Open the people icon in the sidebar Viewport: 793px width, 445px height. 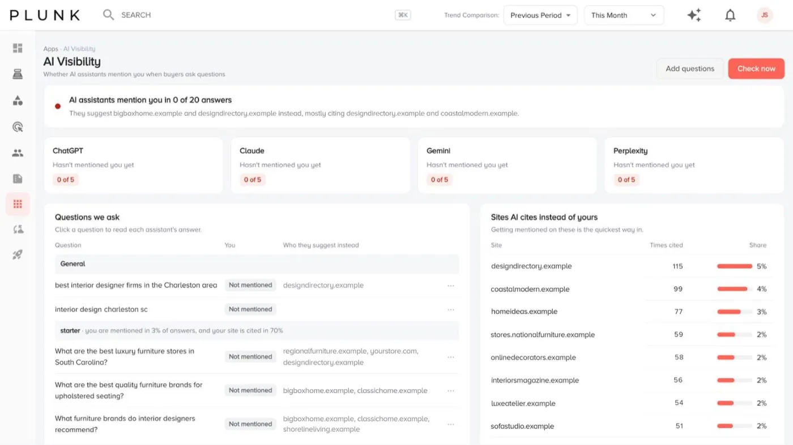coord(18,153)
